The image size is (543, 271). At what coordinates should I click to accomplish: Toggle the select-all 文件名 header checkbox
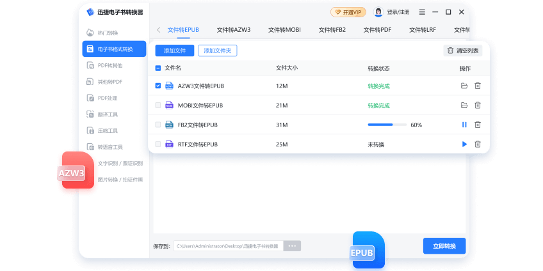(158, 68)
